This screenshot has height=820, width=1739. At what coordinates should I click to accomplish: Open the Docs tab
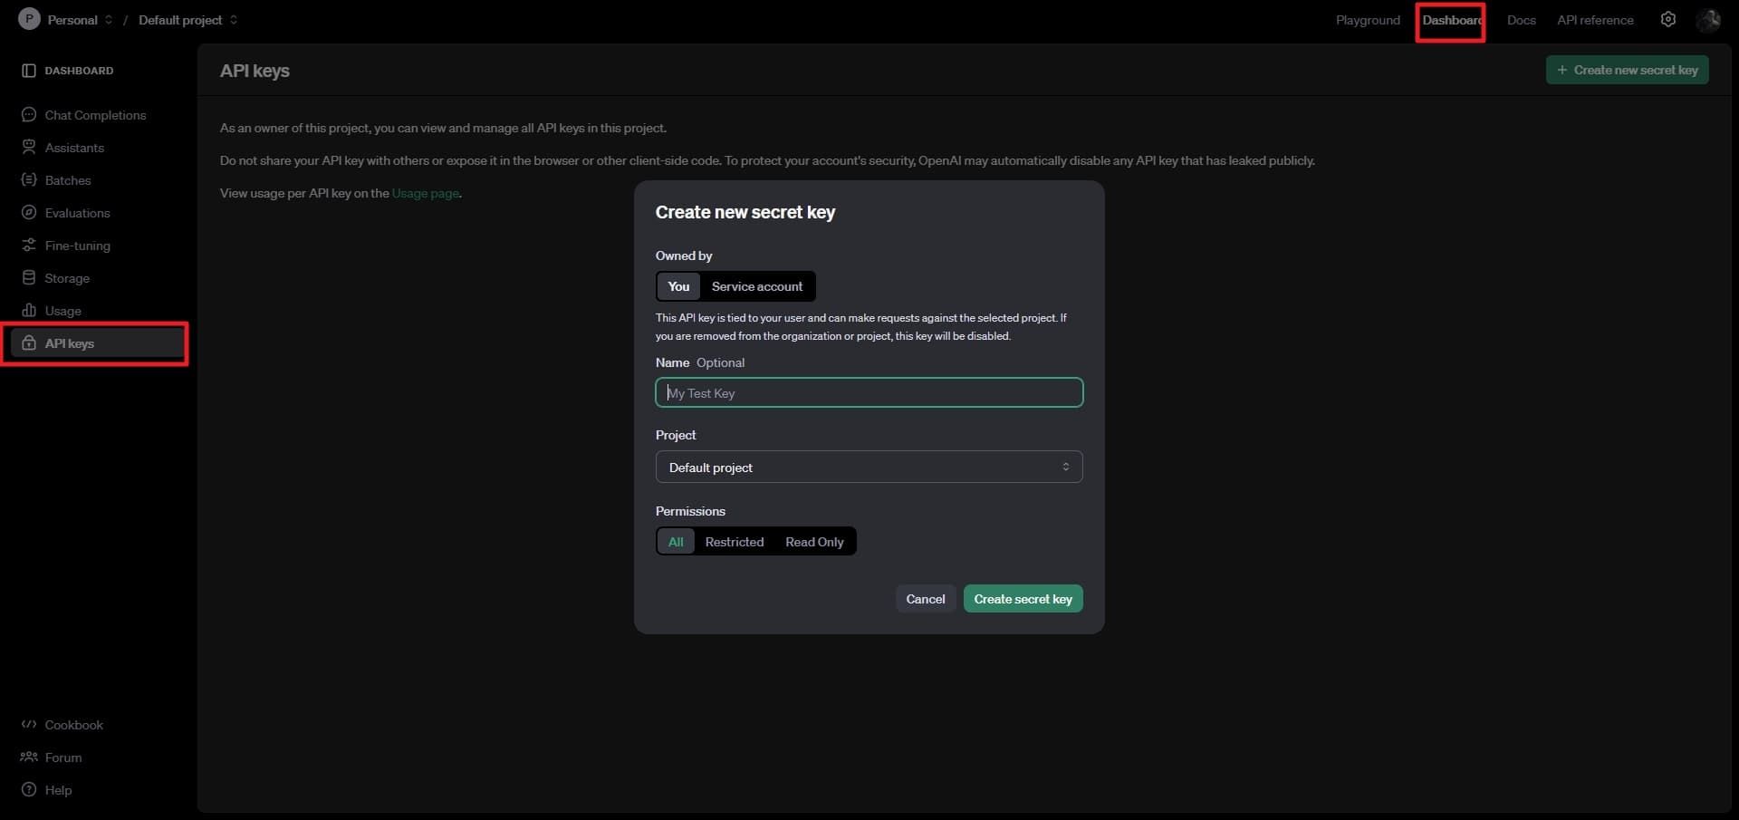(x=1521, y=20)
